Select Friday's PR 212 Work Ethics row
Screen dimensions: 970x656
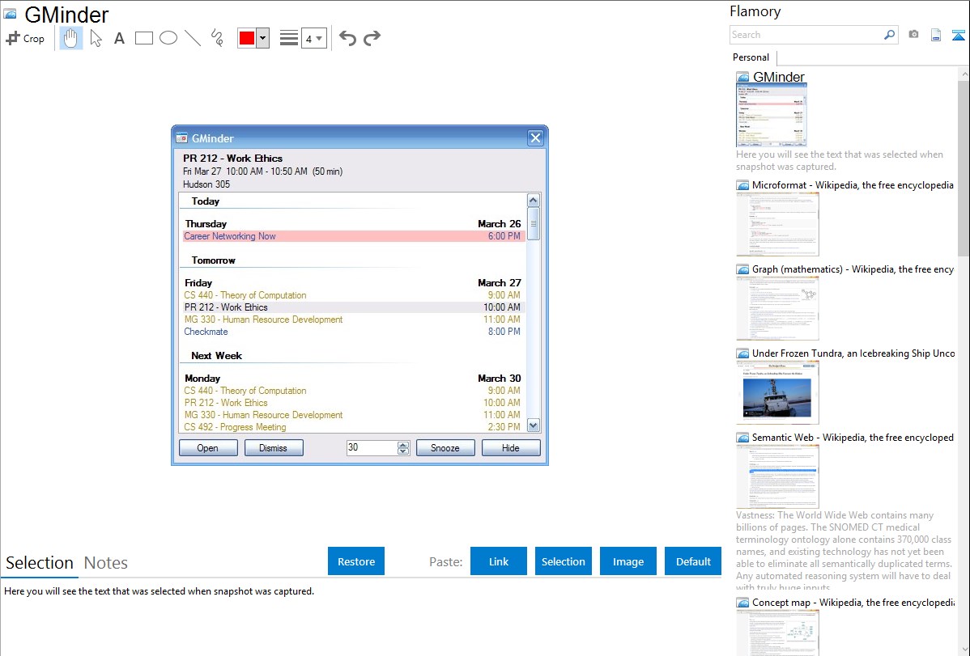coord(354,307)
